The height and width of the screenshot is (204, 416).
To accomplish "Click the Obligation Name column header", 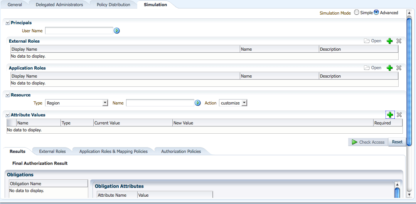I will [48, 184].
